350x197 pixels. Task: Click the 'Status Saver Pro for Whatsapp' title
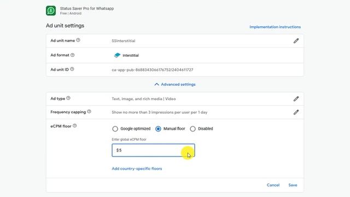click(87, 9)
